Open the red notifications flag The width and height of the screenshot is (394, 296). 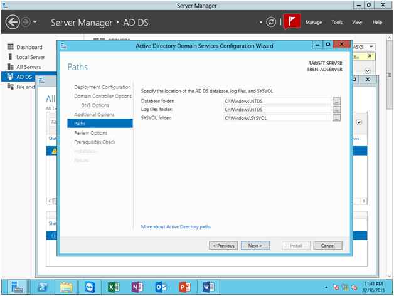[292, 21]
